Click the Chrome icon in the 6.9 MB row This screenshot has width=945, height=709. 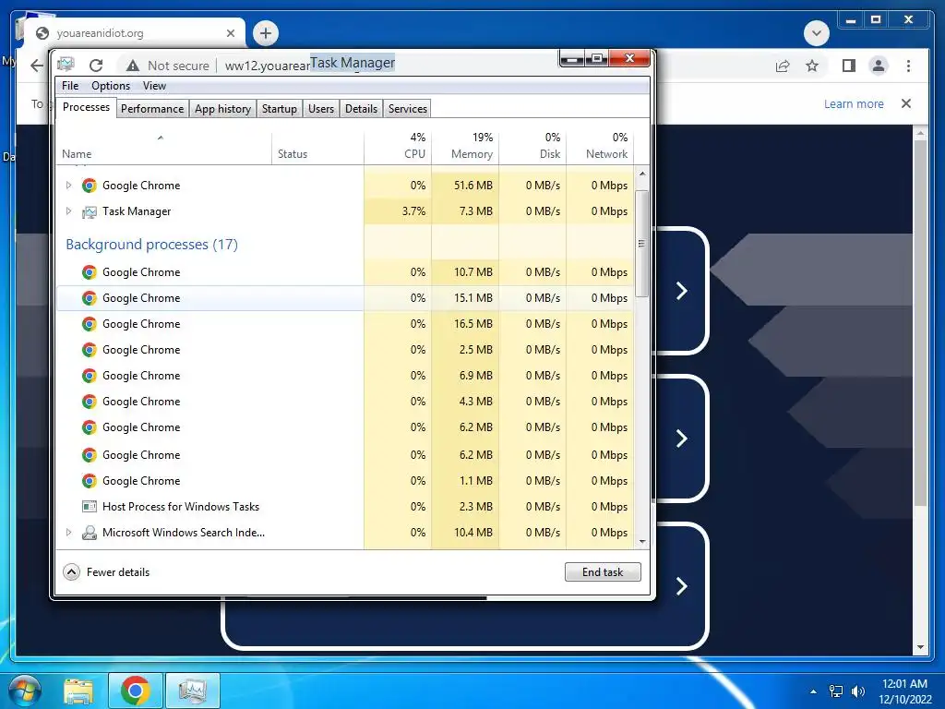pyautogui.click(x=90, y=376)
